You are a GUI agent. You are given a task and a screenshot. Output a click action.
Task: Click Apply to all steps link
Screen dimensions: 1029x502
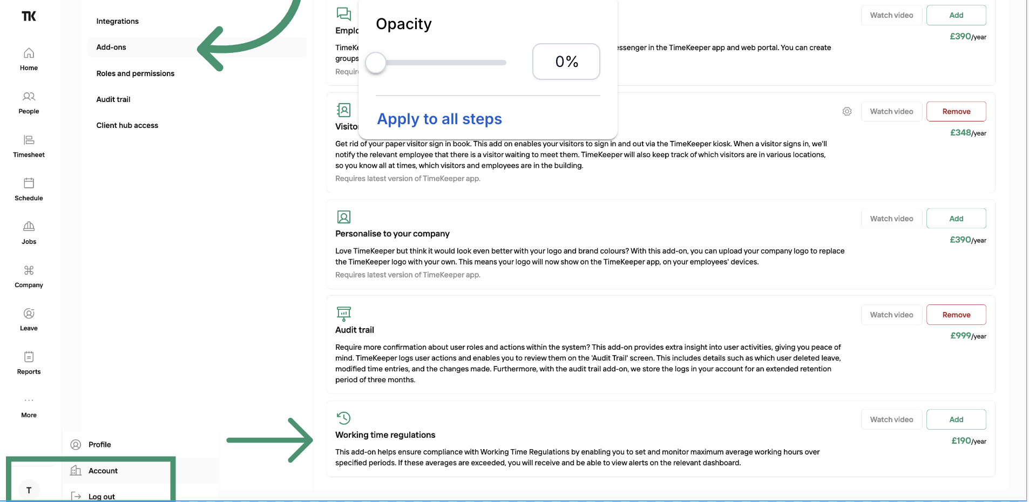439,119
